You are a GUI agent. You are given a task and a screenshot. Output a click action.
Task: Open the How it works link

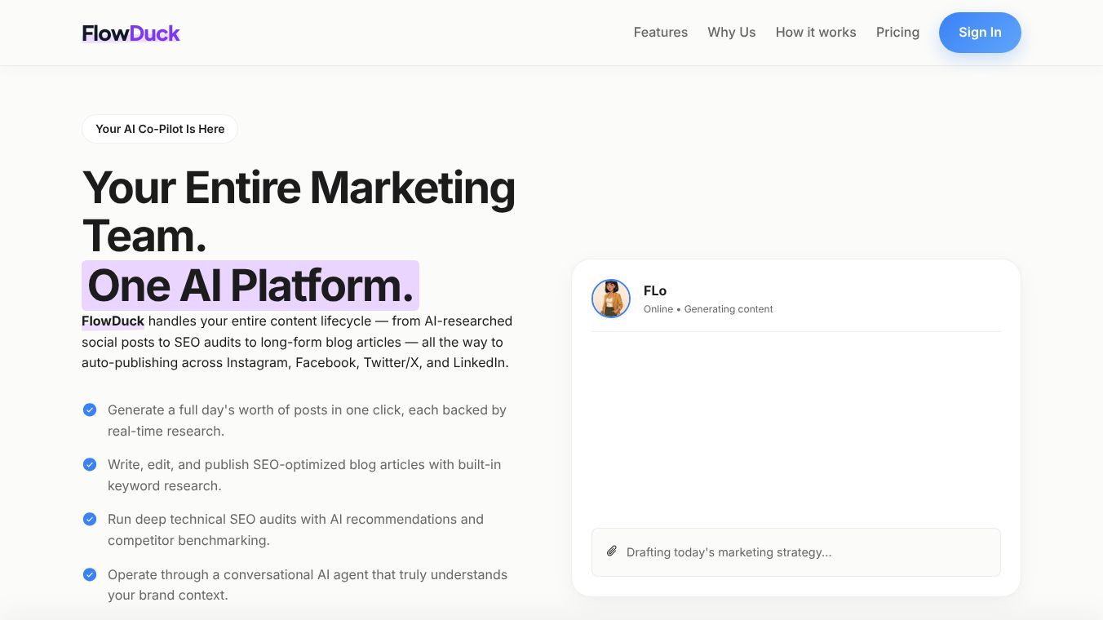tap(816, 33)
